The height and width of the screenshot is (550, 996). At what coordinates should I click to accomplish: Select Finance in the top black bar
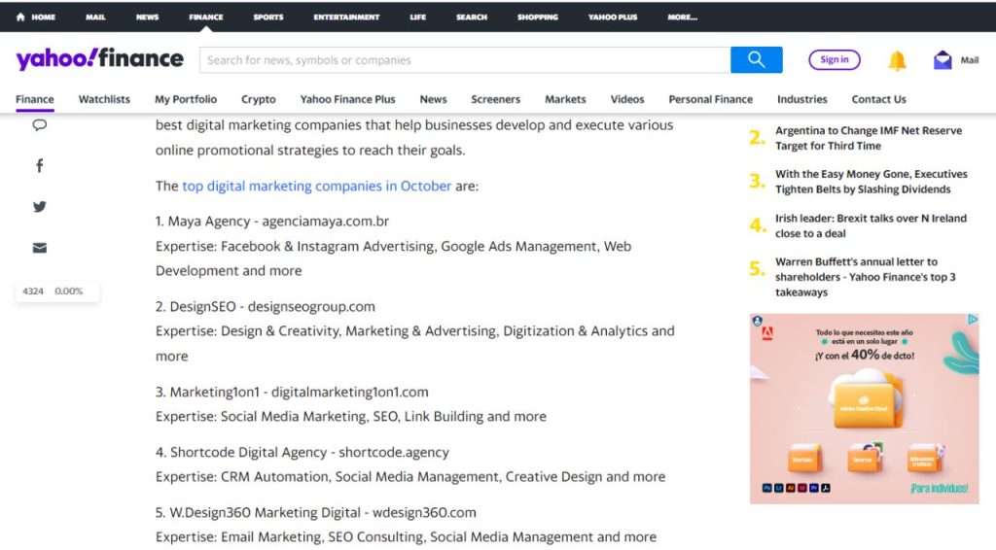click(x=206, y=17)
